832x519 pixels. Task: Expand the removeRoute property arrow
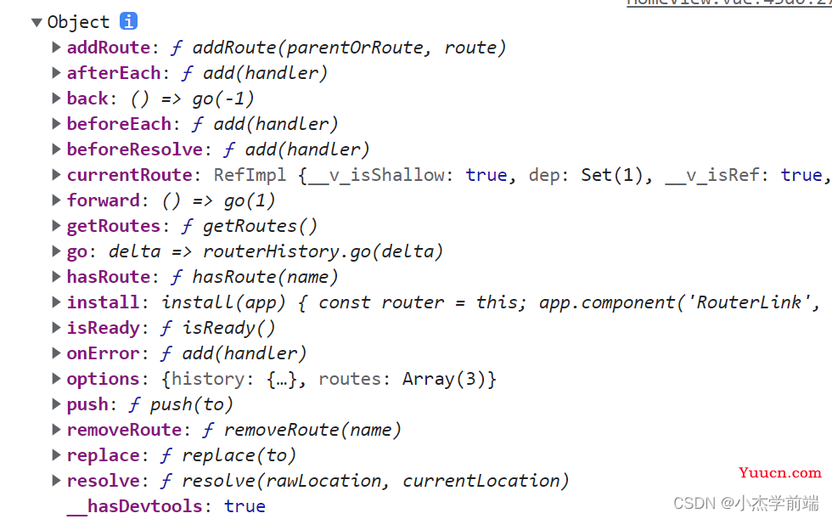coord(56,429)
